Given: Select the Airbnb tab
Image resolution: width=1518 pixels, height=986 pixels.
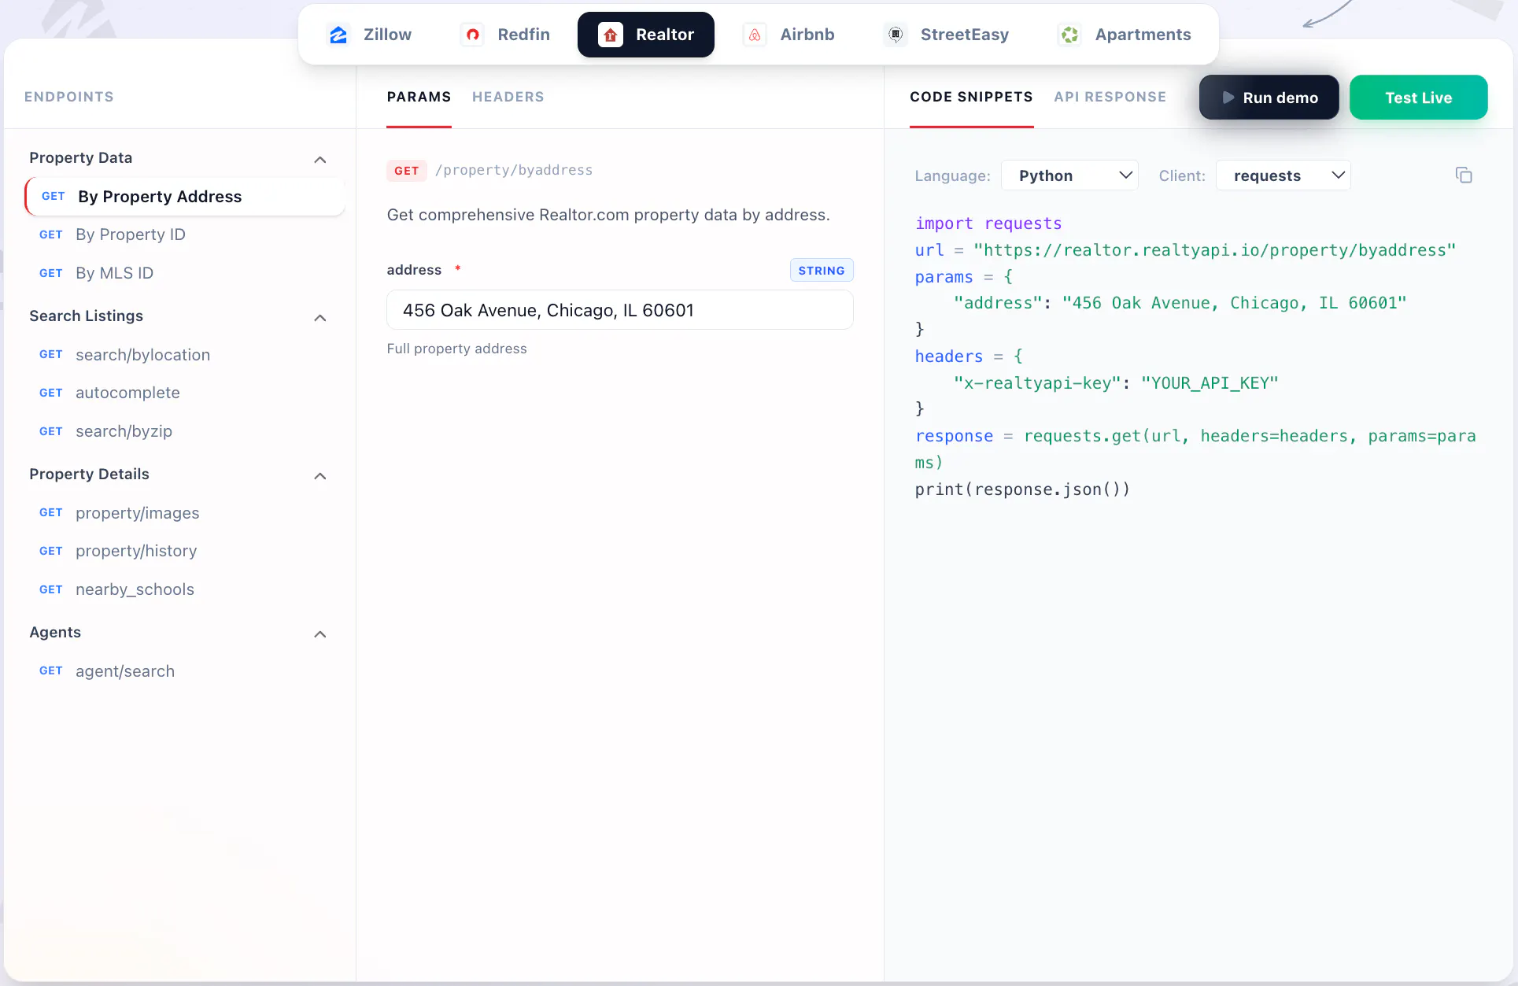Looking at the screenshot, I should pos(789,35).
